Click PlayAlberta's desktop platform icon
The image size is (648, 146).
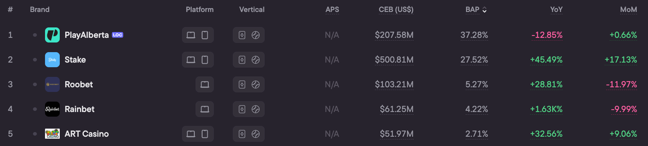click(191, 35)
